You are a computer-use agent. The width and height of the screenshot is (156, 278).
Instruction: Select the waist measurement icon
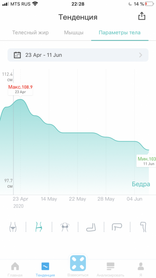13,227
